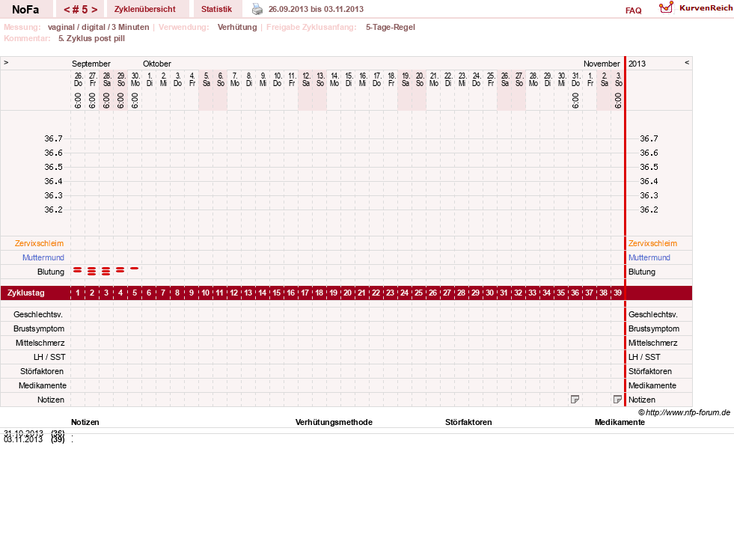This screenshot has height=541, width=734.
Task: Click the left Blutung row label
Action: 51,272
